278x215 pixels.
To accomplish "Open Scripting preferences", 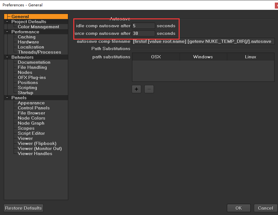I will [27, 88].
